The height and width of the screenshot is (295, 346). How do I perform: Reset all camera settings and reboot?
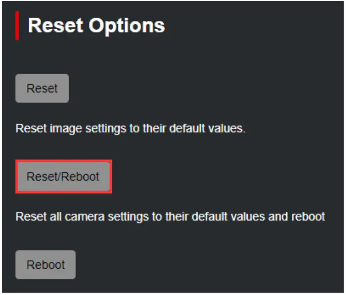63,177
